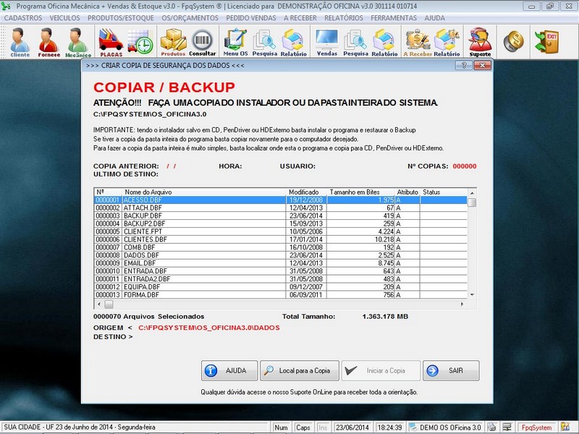Open the FERRAMENTAS menu
Image resolution: width=579 pixels, height=434 pixels.
click(394, 18)
